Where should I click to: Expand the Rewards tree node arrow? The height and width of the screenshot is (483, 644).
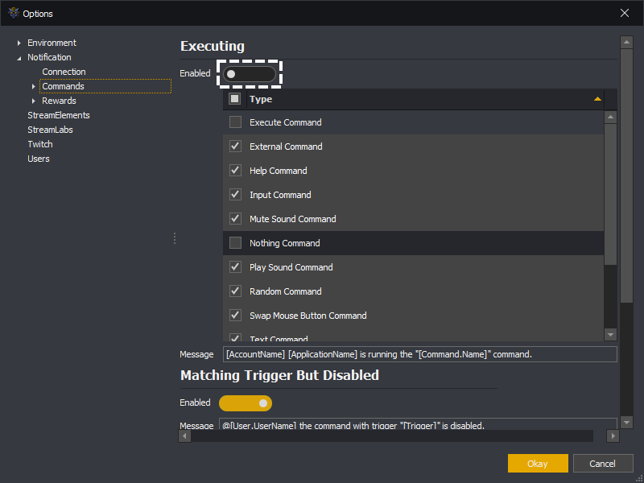pyautogui.click(x=34, y=101)
